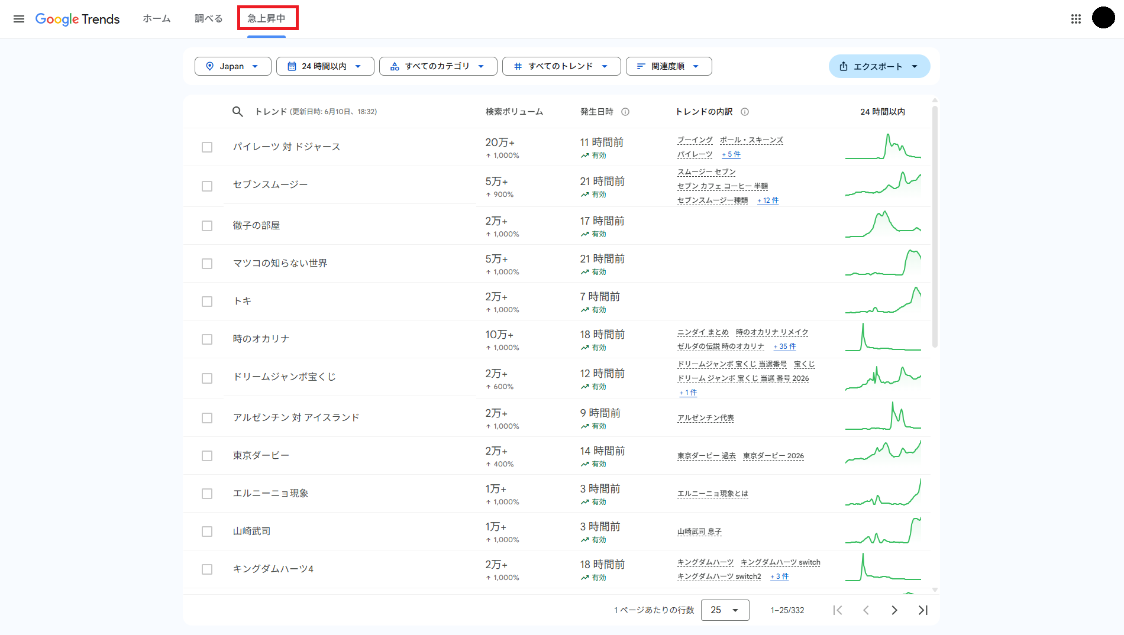The width and height of the screenshot is (1124, 635).
Task: Open the rows-per-page 25 dropdown
Action: (x=725, y=610)
